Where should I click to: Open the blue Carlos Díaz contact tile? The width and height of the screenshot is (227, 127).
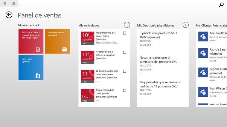31,68
